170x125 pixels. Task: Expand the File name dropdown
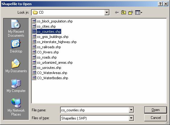tap(131, 110)
